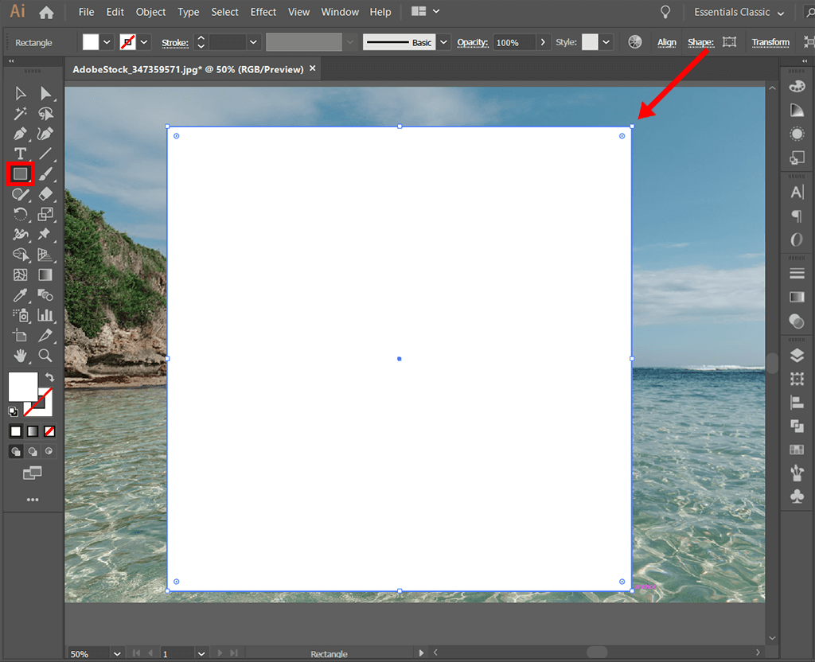
Task: Enable Draw Behind drawing mode
Action: coord(33,451)
